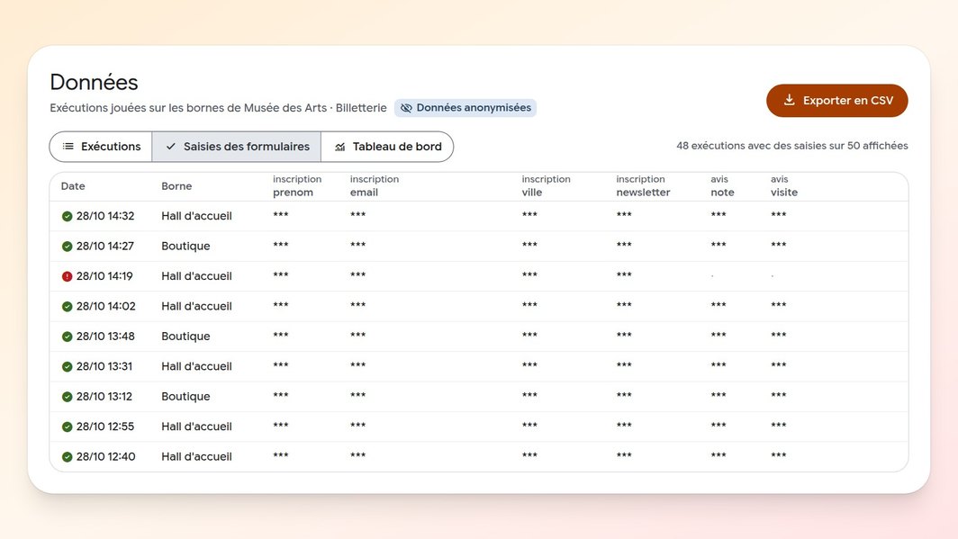Click the Données anonymisées badge
This screenshot has width=958, height=539.
(465, 108)
